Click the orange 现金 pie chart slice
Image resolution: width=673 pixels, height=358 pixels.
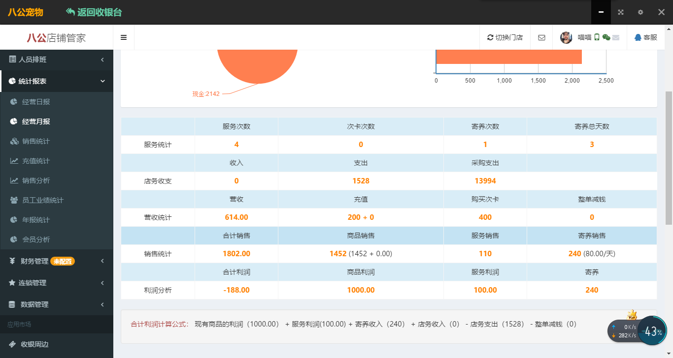point(257,64)
